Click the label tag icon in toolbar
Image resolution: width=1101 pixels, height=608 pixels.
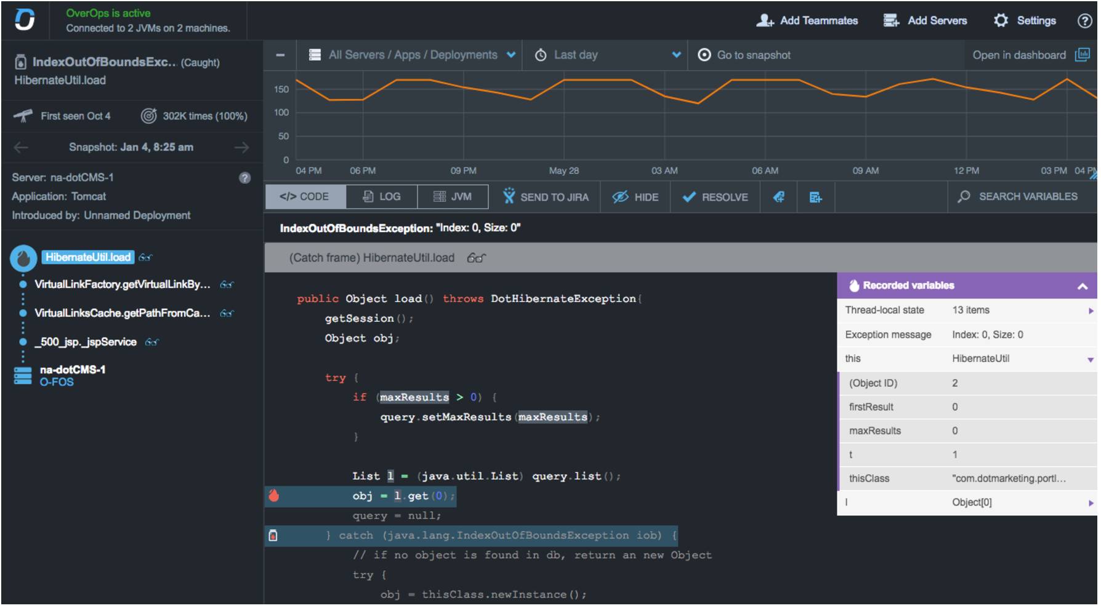click(779, 197)
